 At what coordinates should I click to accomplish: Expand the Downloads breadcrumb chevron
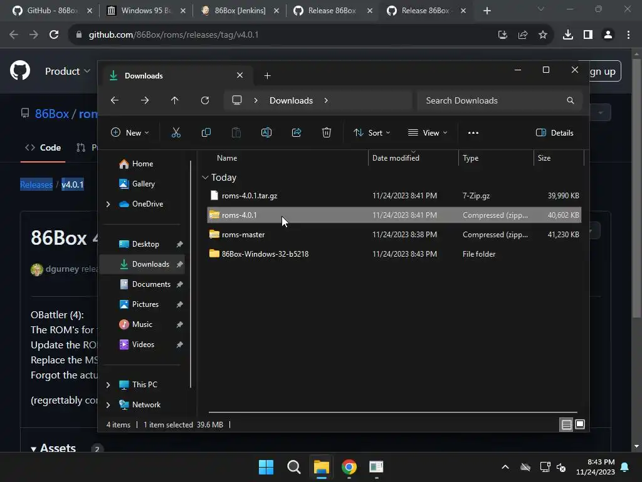click(326, 100)
